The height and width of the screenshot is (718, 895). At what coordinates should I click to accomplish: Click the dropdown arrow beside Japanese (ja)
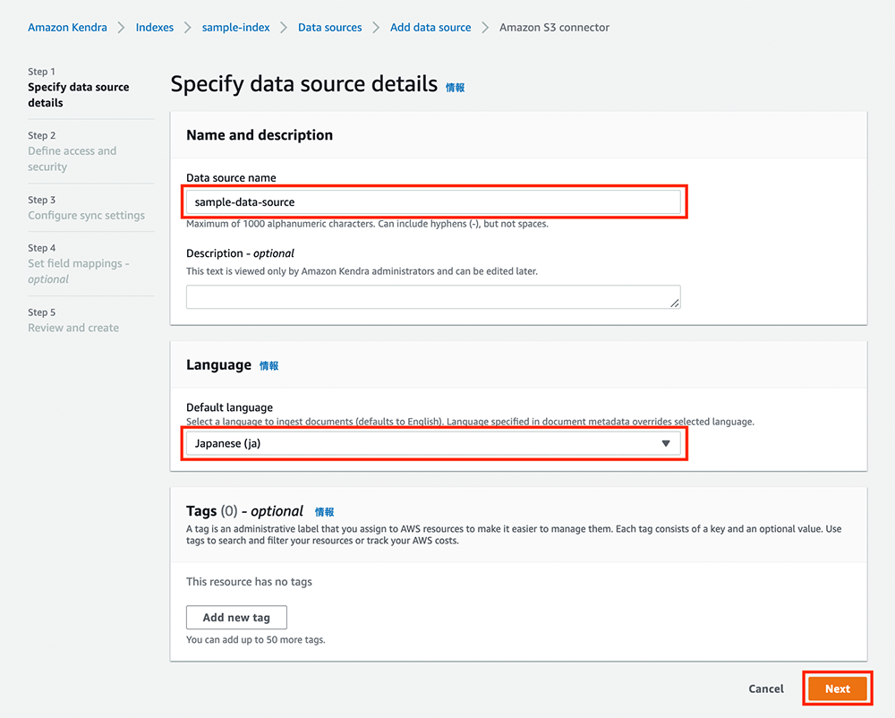(665, 443)
